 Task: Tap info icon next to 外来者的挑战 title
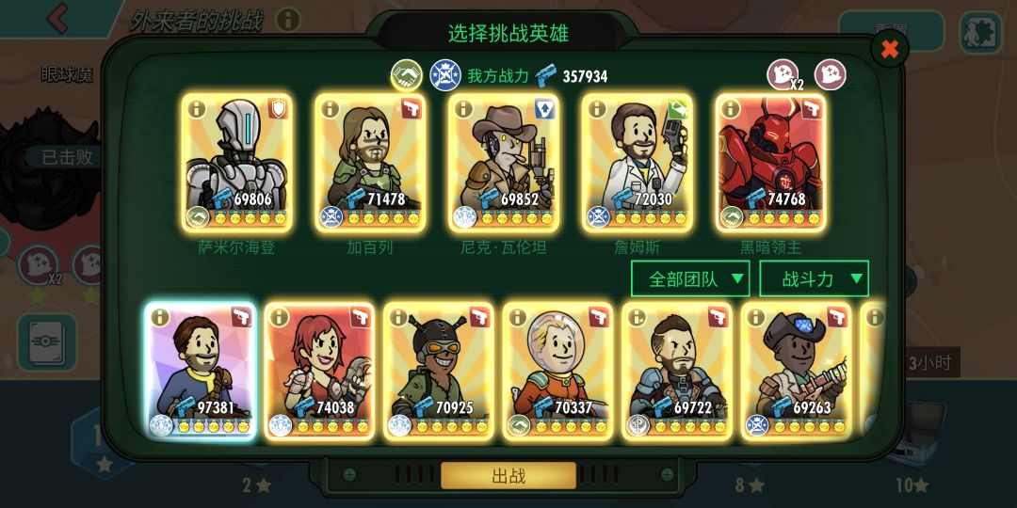(287, 20)
